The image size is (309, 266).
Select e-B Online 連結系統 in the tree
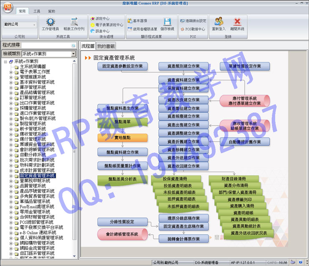coord(38,233)
